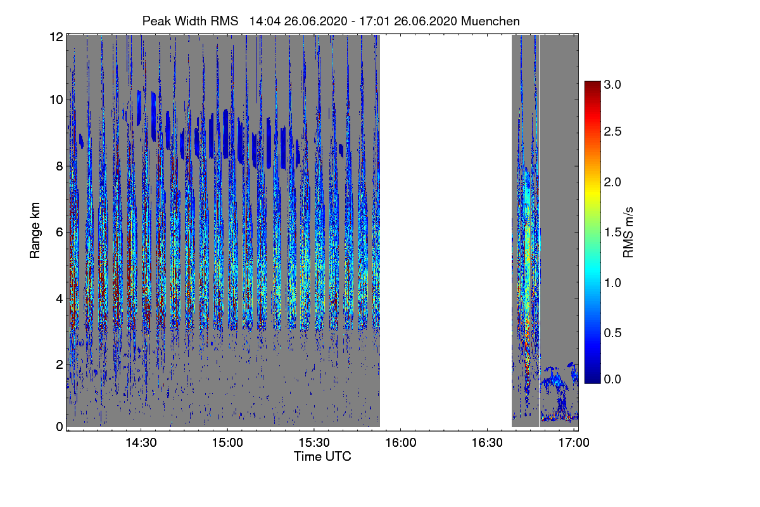
Task: Click the white data gap near 16:00
Action: 445,231
